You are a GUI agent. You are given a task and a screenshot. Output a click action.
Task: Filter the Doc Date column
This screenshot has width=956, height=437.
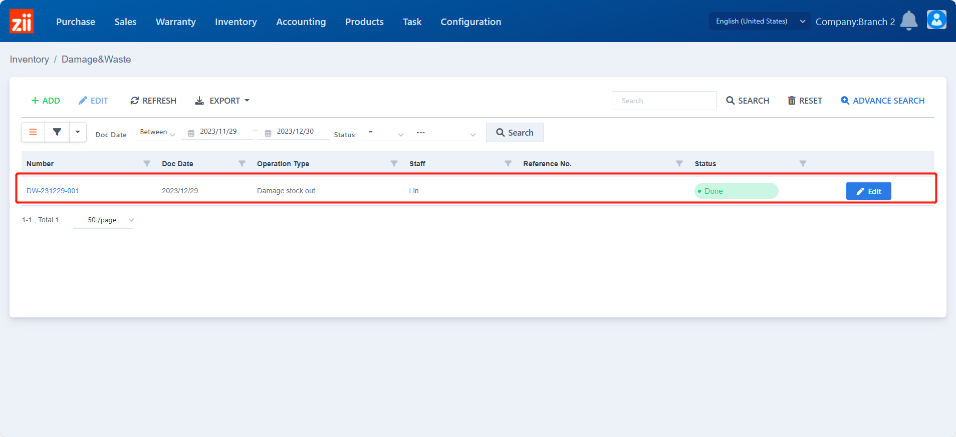click(x=242, y=164)
